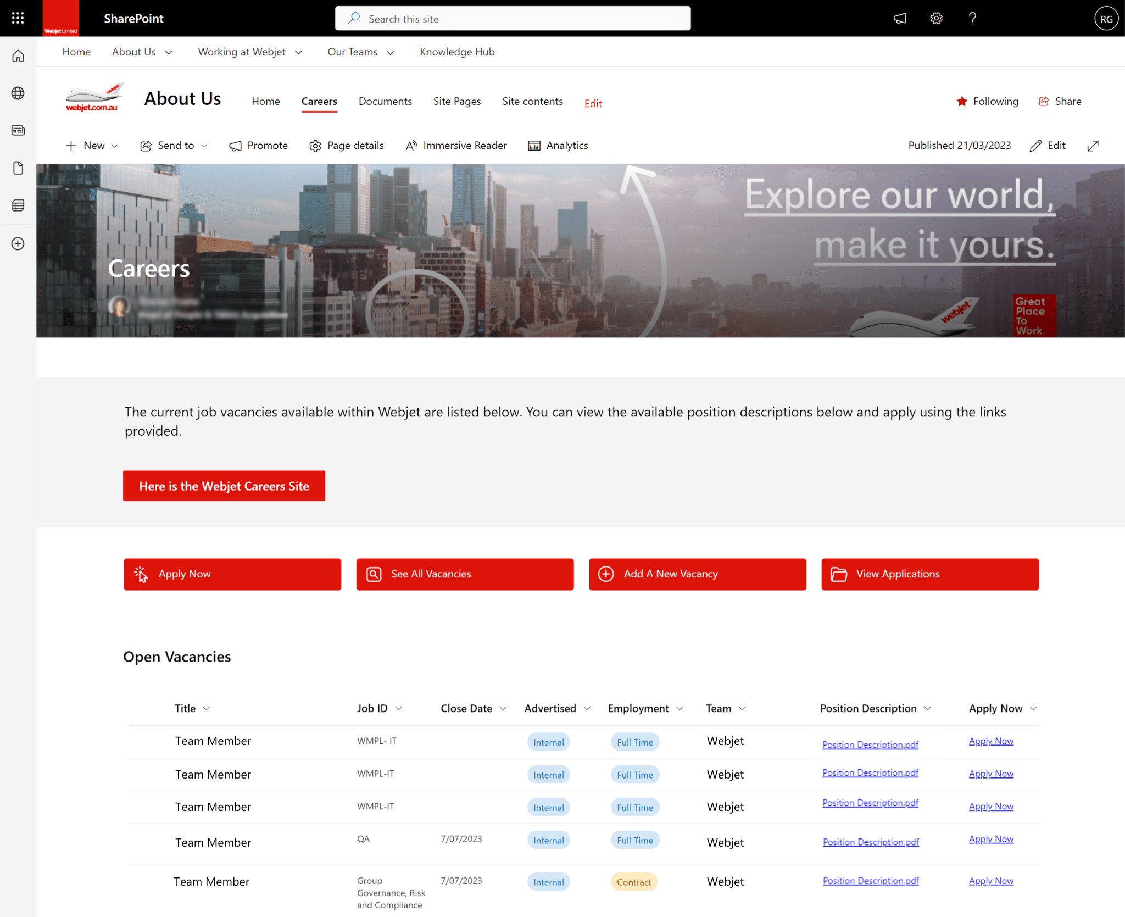Open Page details settings

[x=346, y=145]
